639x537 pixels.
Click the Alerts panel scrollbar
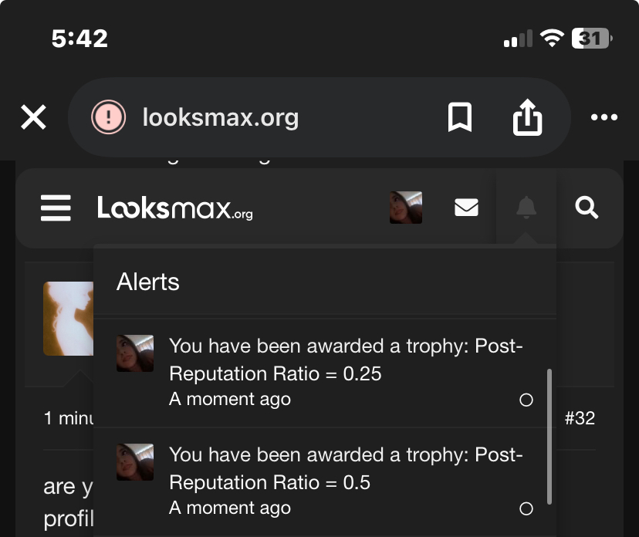click(549, 436)
